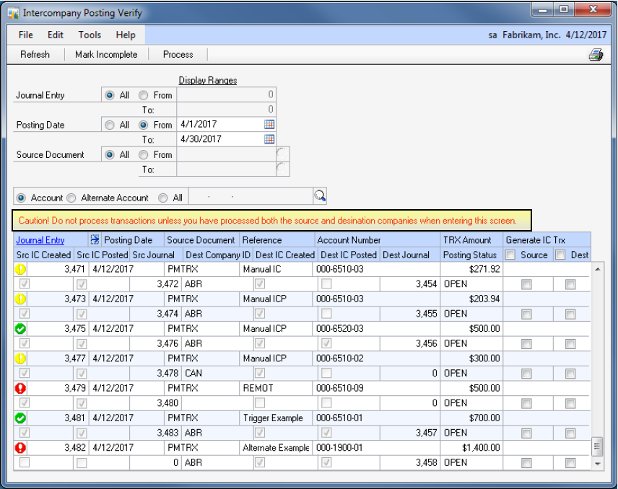This screenshot has height=489, width=618.
Task: Click the account lookup magnifying glass icon
Action: pyautogui.click(x=319, y=195)
